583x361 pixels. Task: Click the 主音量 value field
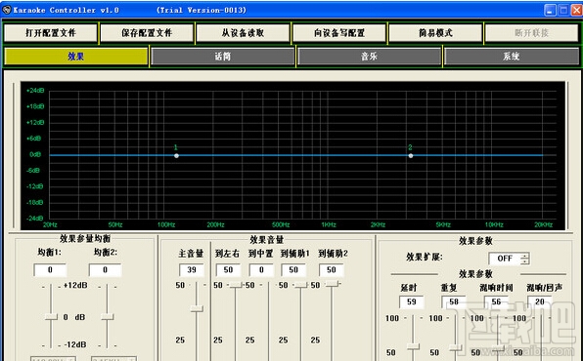click(x=192, y=269)
